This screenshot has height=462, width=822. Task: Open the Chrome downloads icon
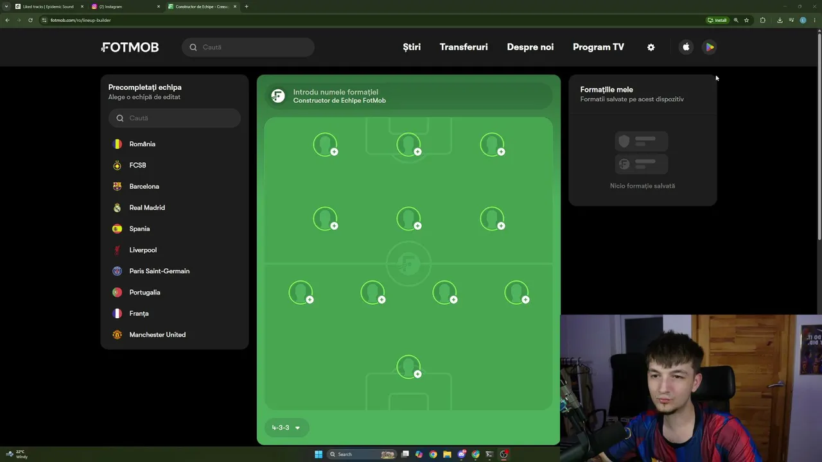tap(780, 20)
